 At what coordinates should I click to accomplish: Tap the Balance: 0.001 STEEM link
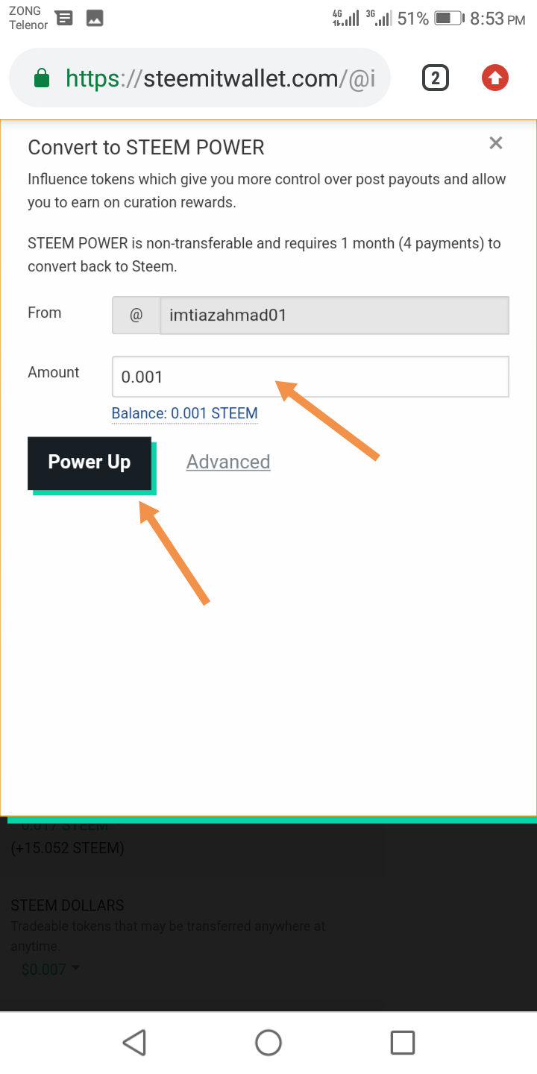pos(185,413)
